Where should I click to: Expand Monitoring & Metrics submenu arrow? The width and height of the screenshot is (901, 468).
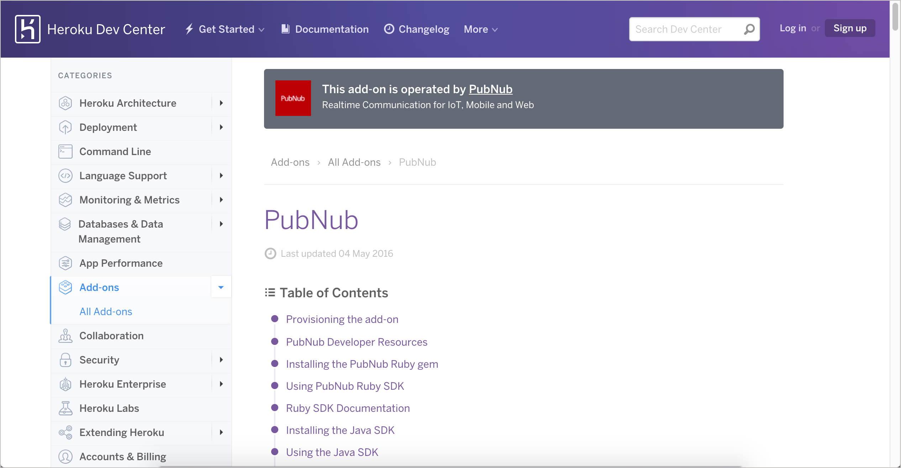click(x=221, y=200)
